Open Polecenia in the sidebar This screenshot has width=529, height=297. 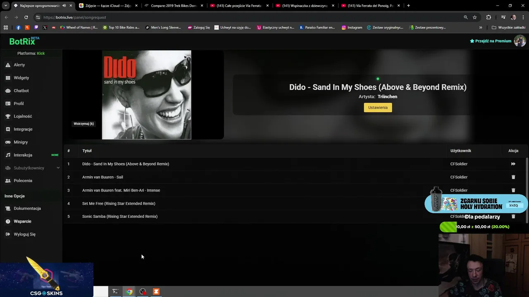23,181
